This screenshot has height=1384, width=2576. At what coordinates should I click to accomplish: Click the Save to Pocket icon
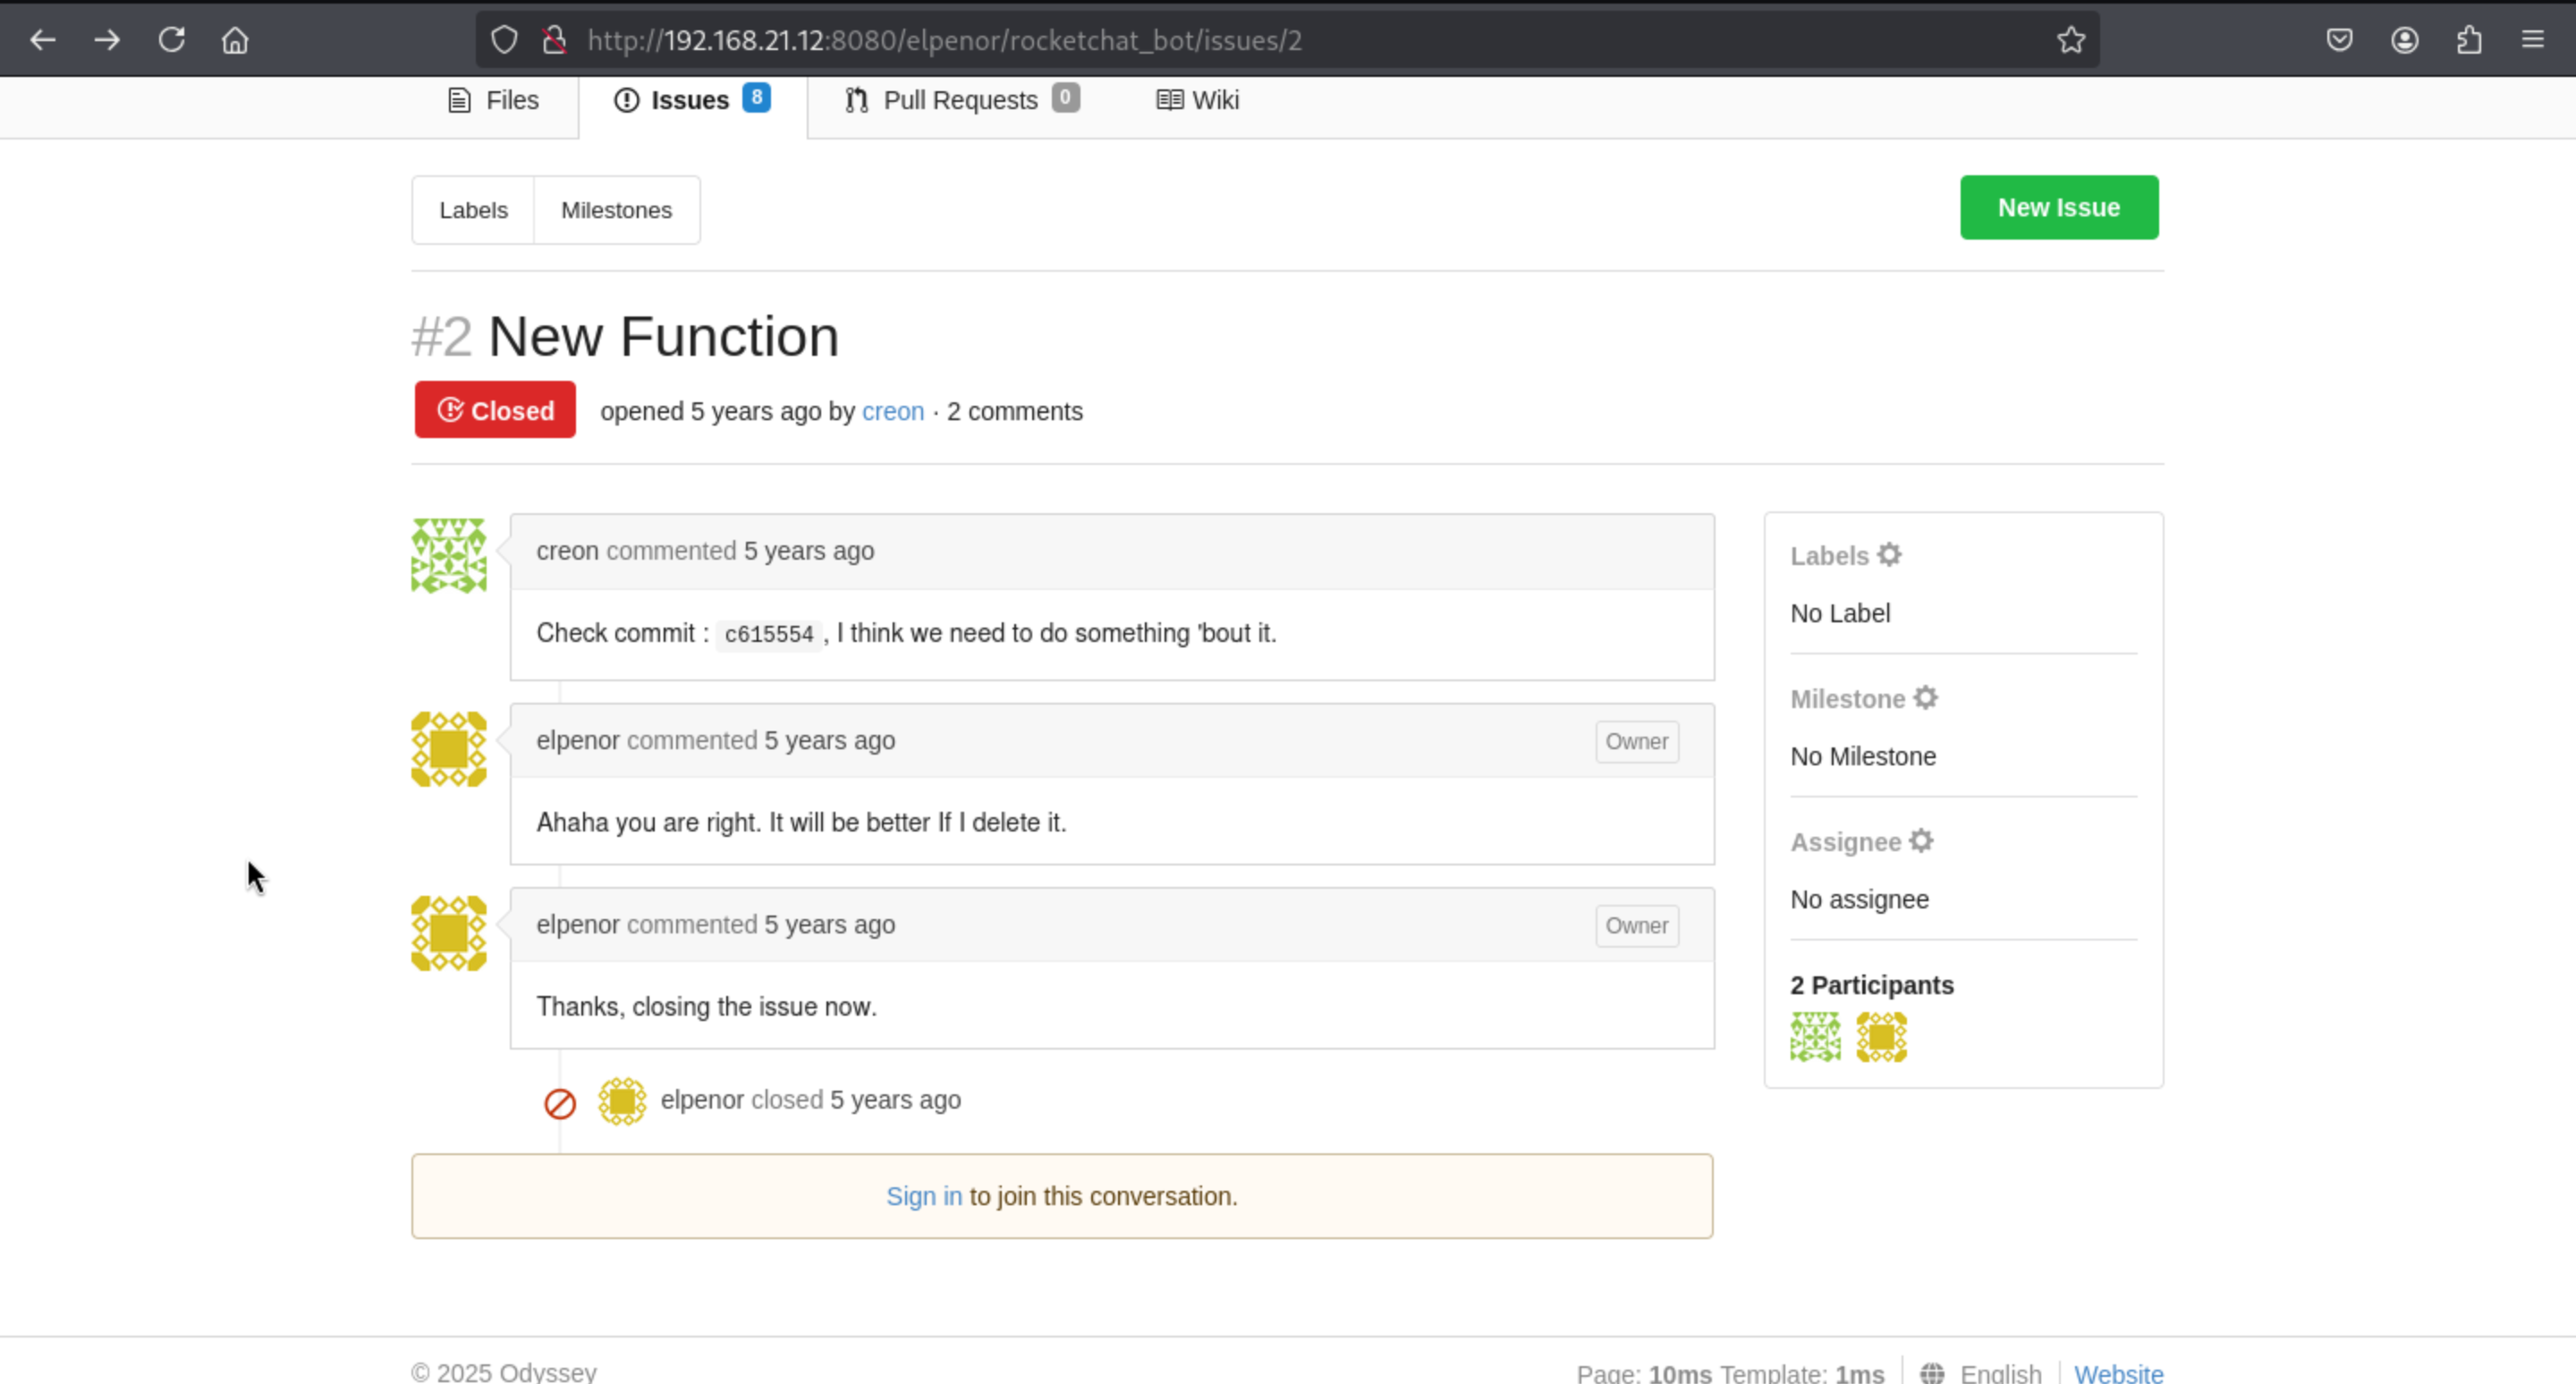point(2339,40)
